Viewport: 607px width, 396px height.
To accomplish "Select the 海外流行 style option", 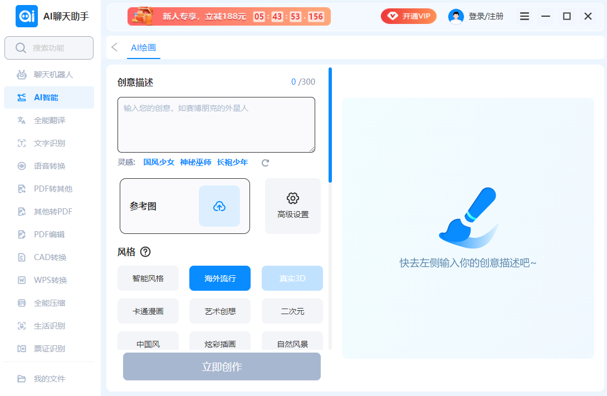I will click(x=220, y=278).
